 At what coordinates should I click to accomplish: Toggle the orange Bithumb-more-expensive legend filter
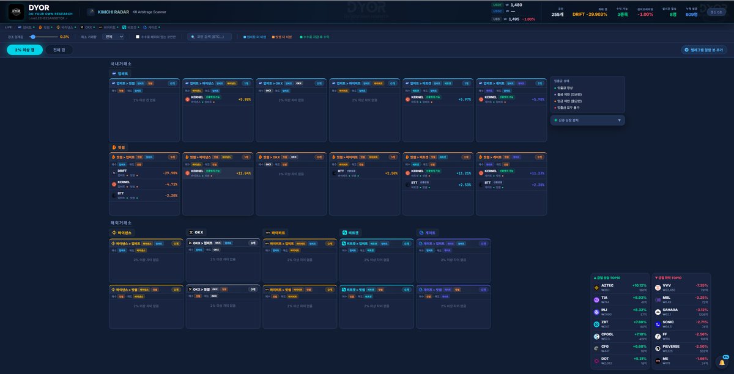click(282, 37)
